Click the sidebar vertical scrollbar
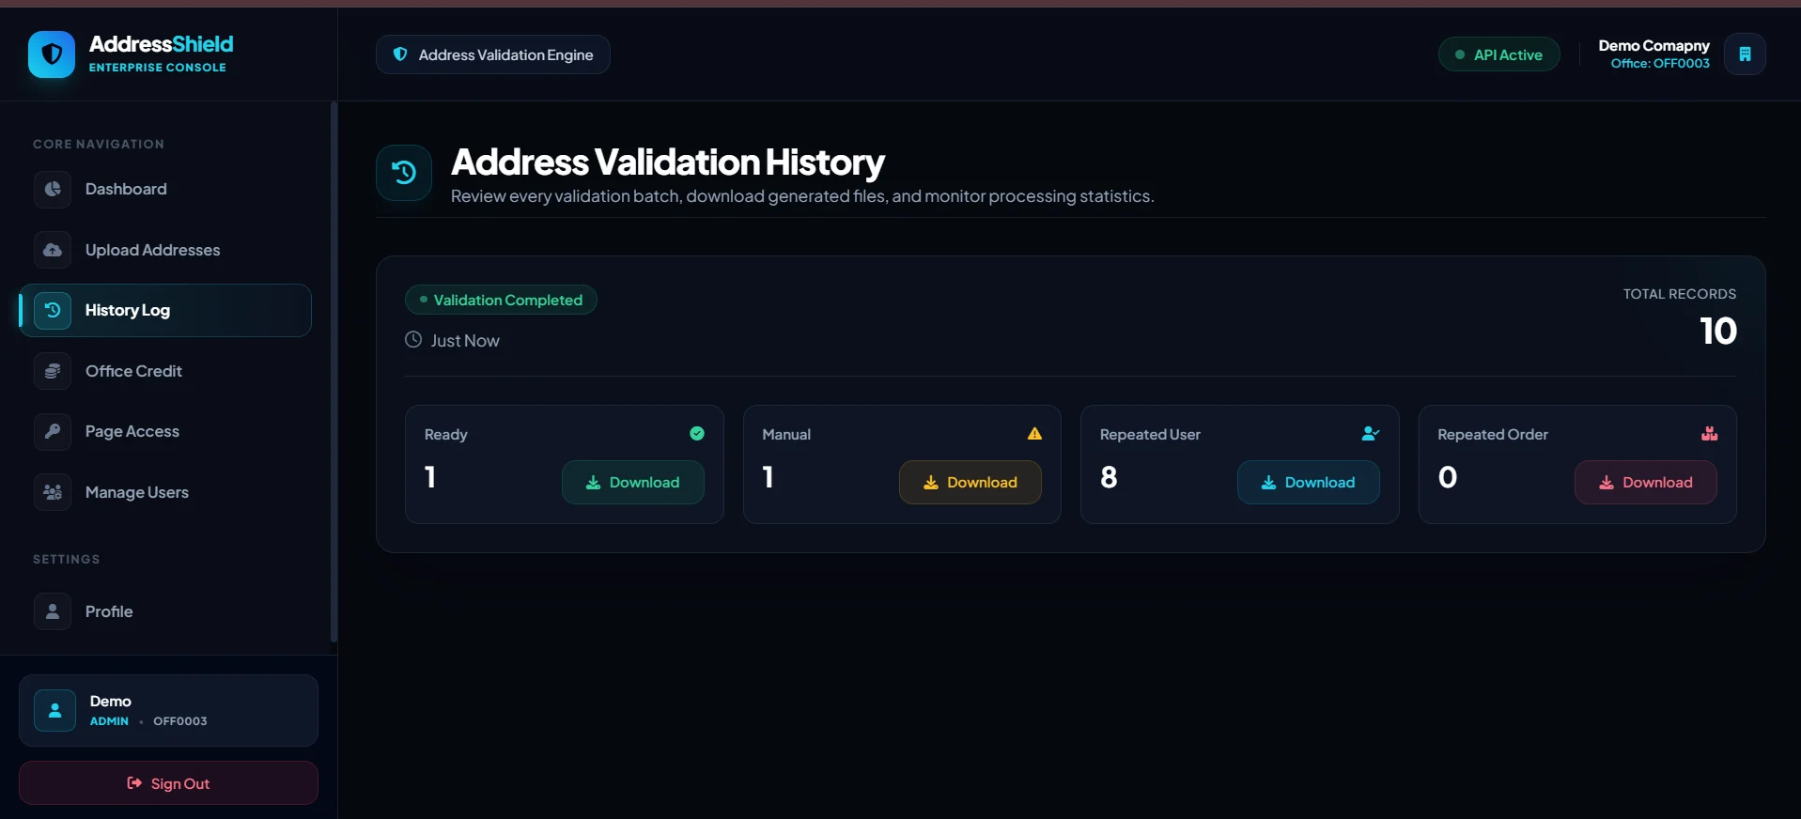The image size is (1801, 819). point(334,372)
